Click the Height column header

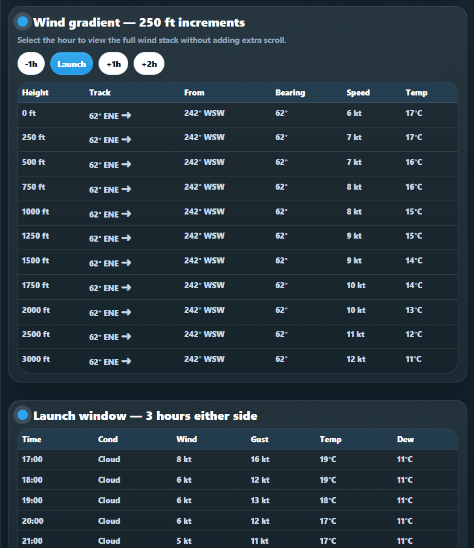click(35, 92)
